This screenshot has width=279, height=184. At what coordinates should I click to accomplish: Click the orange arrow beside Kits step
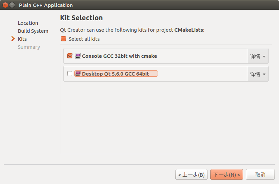(x=13, y=39)
